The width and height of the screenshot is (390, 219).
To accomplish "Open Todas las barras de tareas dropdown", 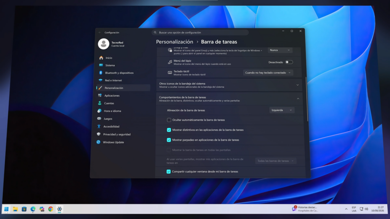I will point(276,161).
